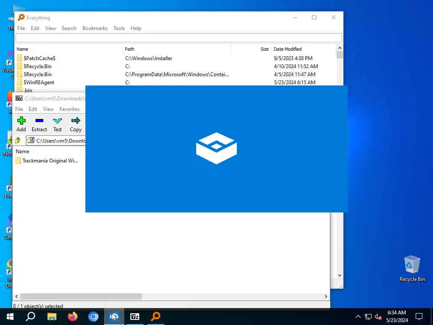Click date 5/23/2024 6:15 AM cell
The width and height of the screenshot is (433, 325).
[295, 83]
